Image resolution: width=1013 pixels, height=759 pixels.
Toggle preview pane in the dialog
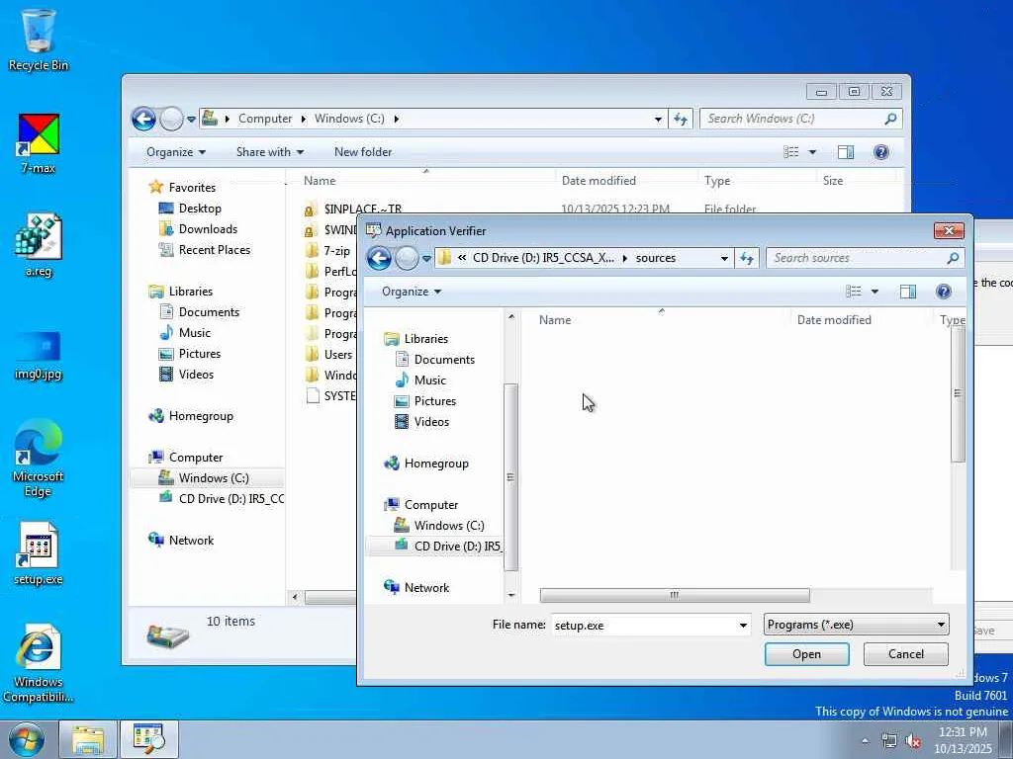click(908, 292)
